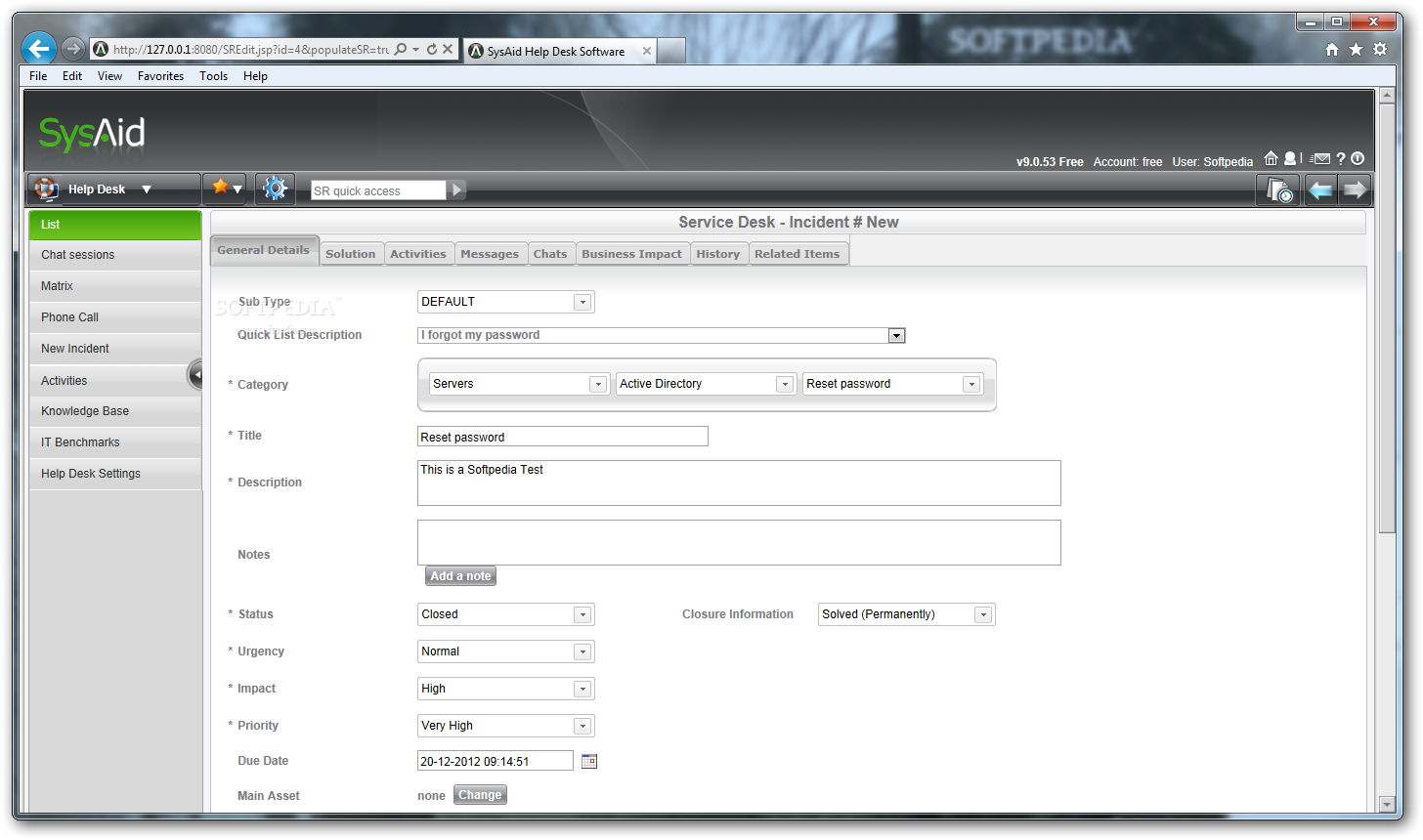Screen dimensions: 1423x840
Task: Open Help Desk Settings in the sidebar
Action: coord(115,474)
